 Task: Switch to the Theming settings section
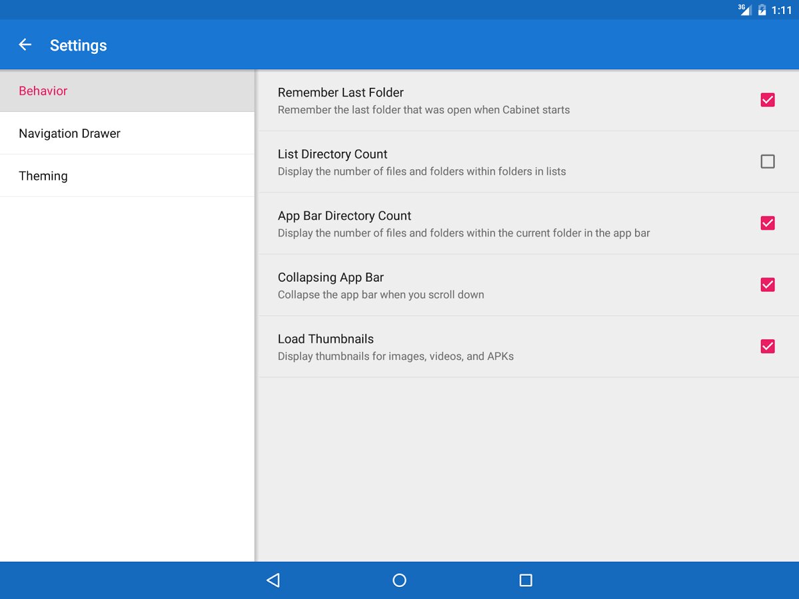pos(43,176)
